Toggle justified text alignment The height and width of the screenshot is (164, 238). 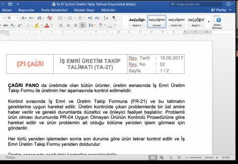(x=82, y=26)
